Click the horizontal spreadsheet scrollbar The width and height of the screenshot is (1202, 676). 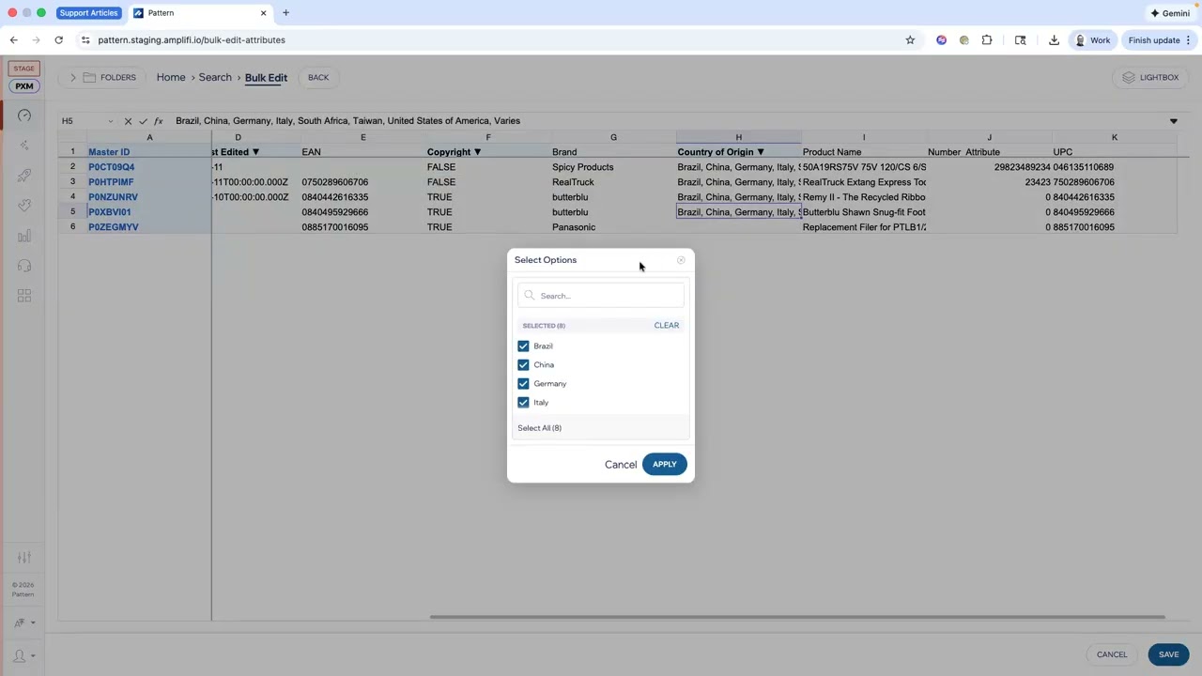coord(797,617)
